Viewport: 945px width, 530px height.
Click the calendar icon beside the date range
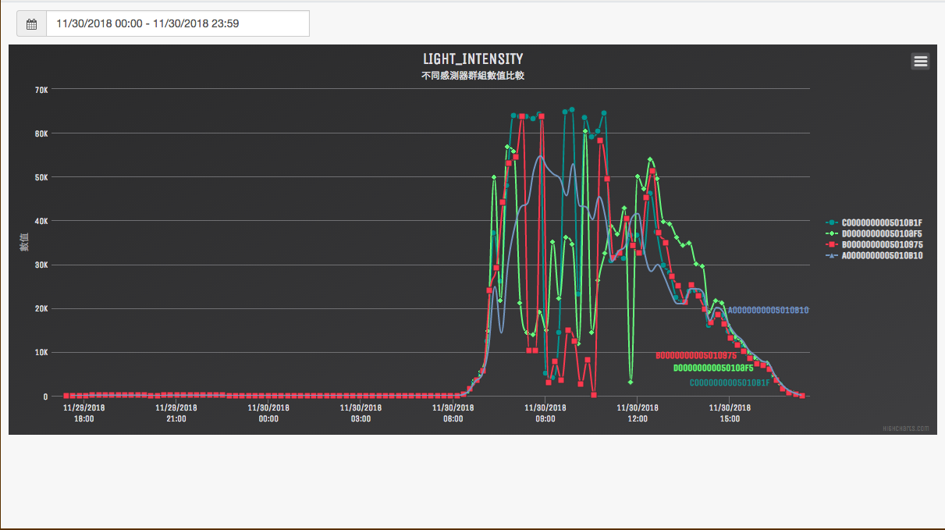pyautogui.click(x=32, y=24)
